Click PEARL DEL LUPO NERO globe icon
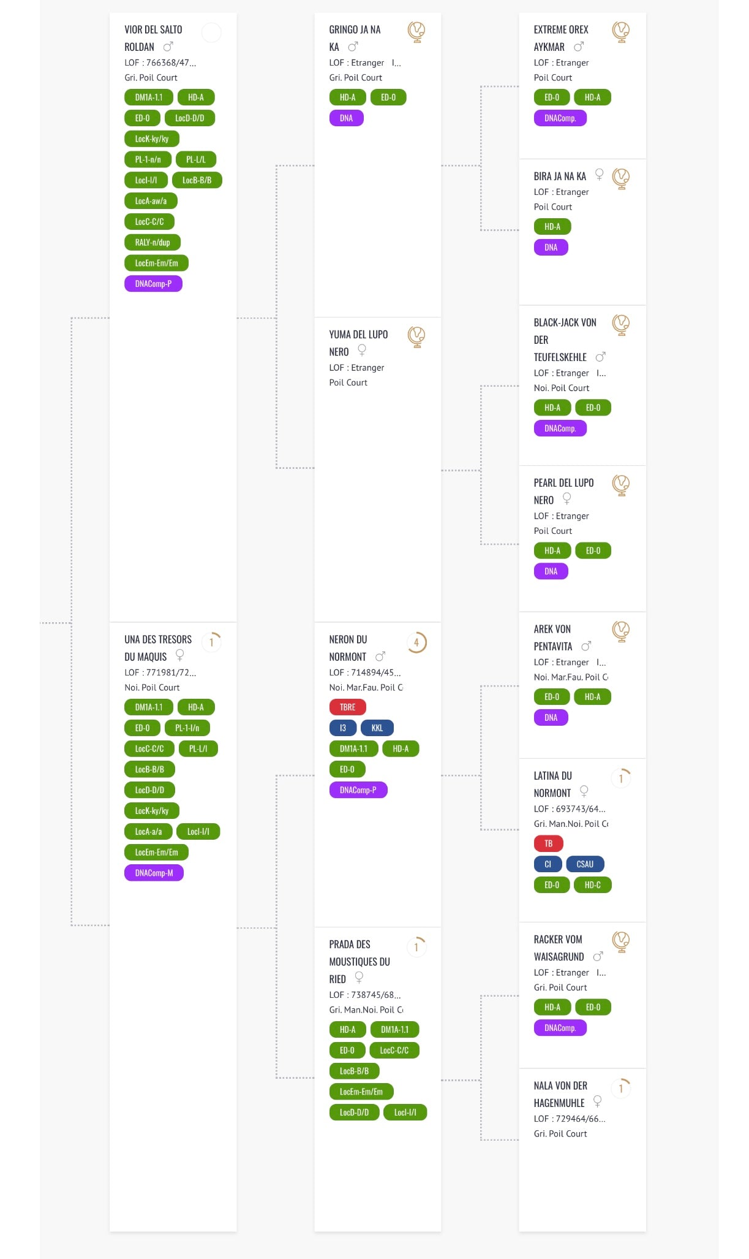Screen dimensions: 749x1259 [x=621, y=484]
